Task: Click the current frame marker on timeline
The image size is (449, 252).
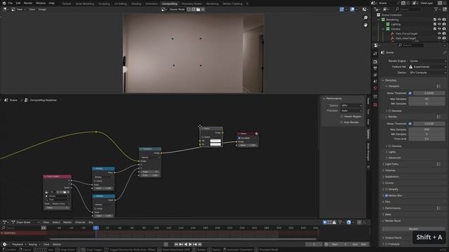Action: tap(96, 228)
